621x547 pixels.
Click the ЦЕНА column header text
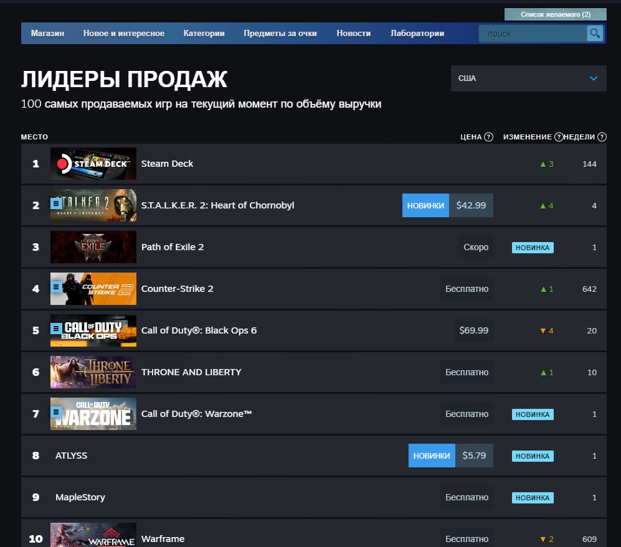coord(471,137)
